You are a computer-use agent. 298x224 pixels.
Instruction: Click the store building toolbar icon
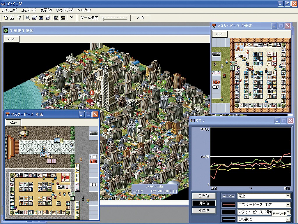34,18
